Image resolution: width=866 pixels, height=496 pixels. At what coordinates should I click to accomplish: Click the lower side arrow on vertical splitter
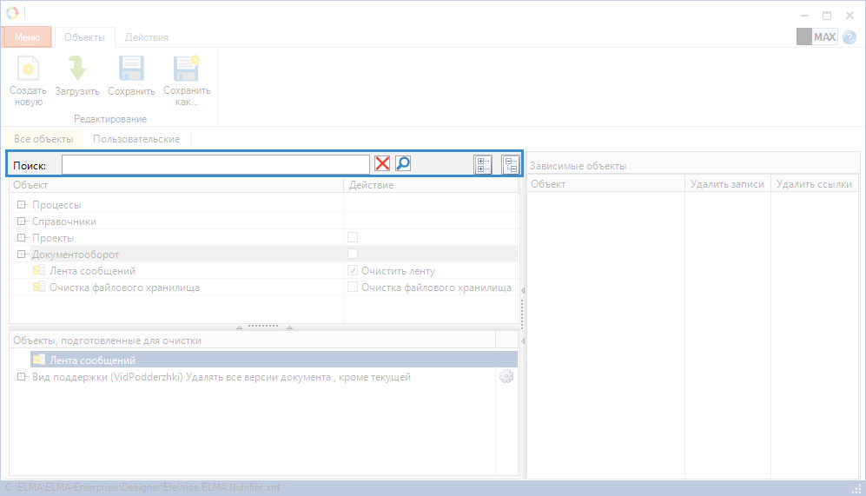[x=523, y=341]
